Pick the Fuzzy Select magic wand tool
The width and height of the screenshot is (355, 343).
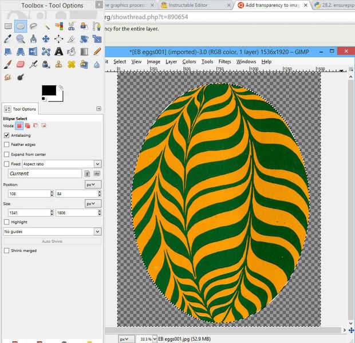[46, 26]
